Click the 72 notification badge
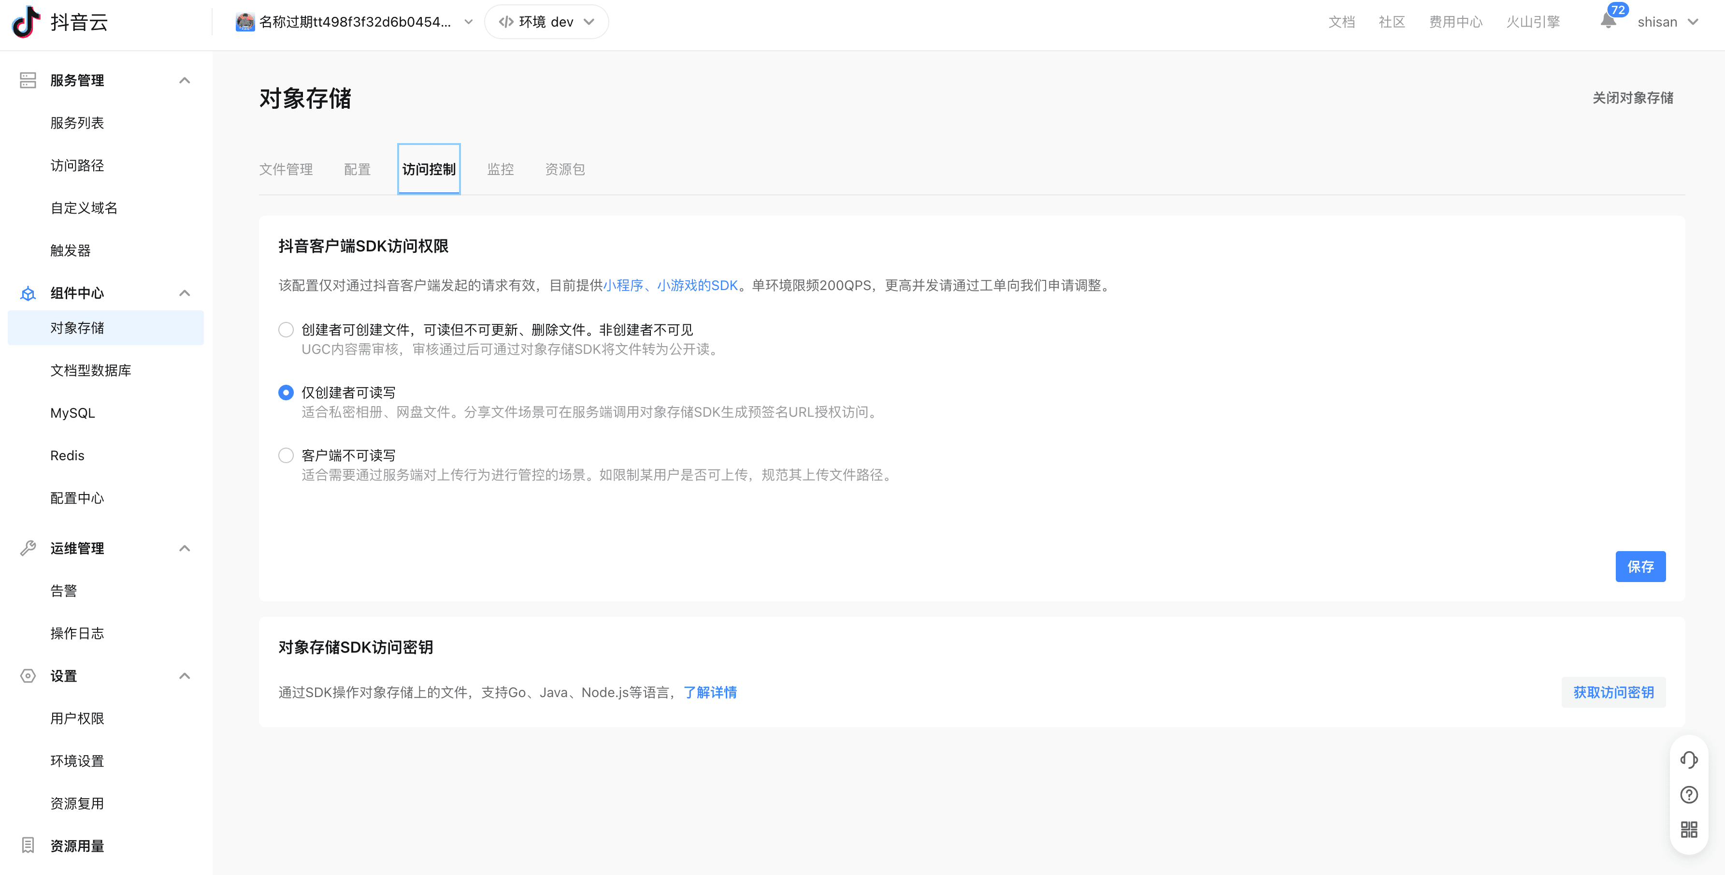This screenshot has width=1725, height=875. coord(1617,9)
